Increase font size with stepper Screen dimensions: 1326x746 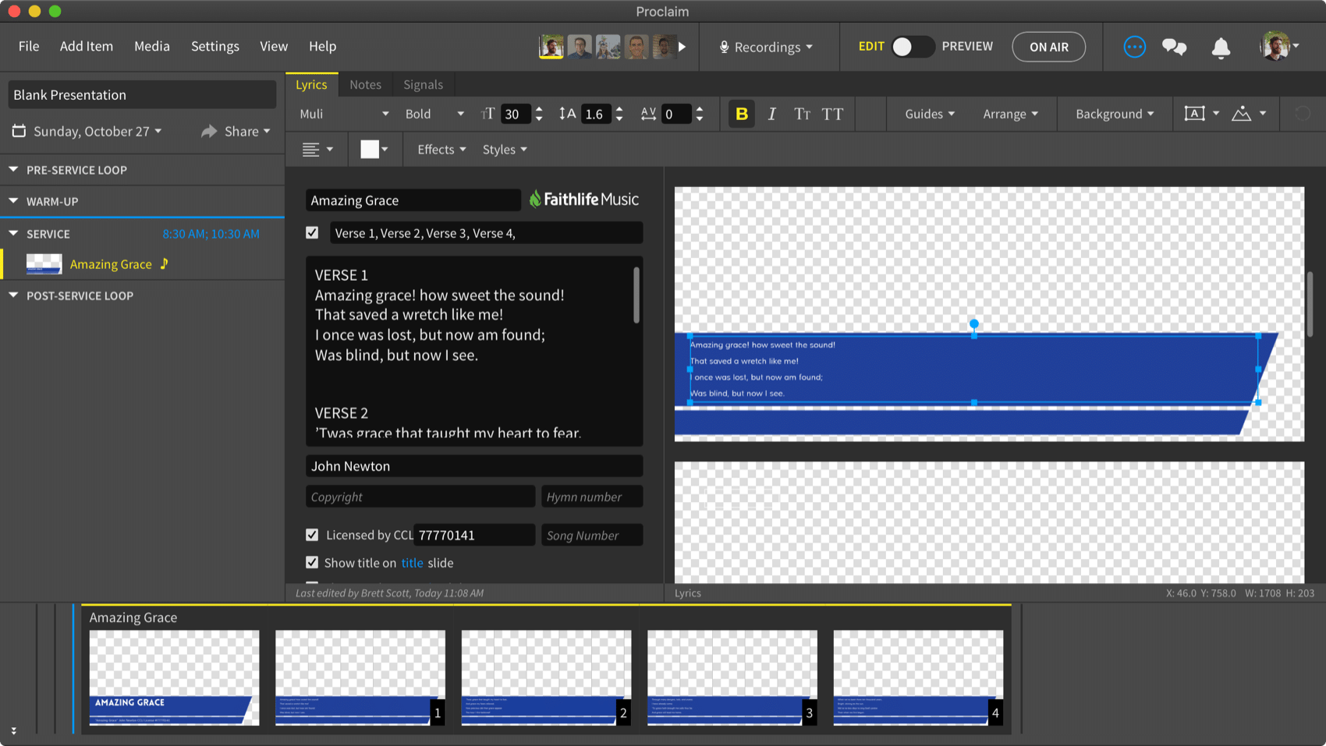(539, 109)
